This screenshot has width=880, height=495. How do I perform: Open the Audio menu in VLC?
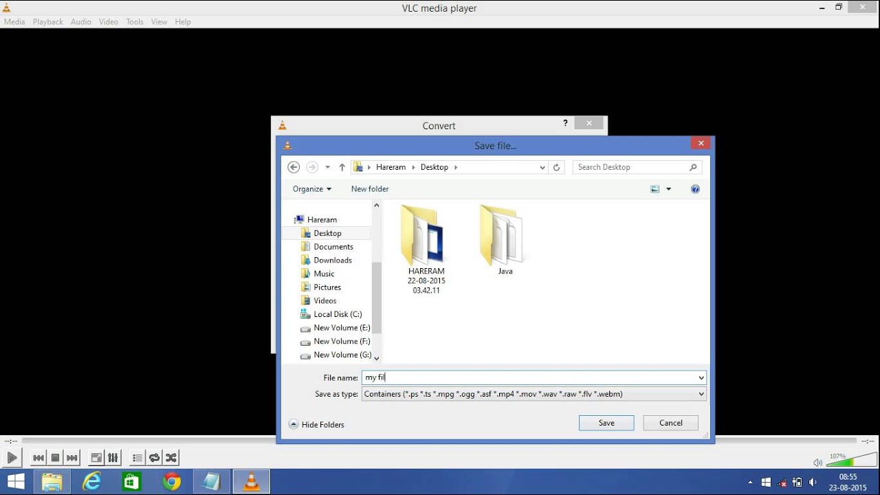click(x=80, y=22)
